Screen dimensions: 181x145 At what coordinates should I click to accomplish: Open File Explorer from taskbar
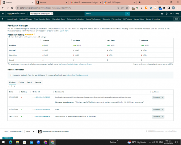17,142
